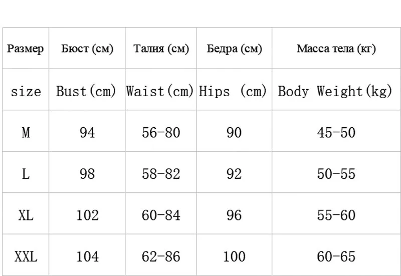The width and height of the screenshot is (401, 276).
Task: Click the XL size row label
Action: click(26, 215)
